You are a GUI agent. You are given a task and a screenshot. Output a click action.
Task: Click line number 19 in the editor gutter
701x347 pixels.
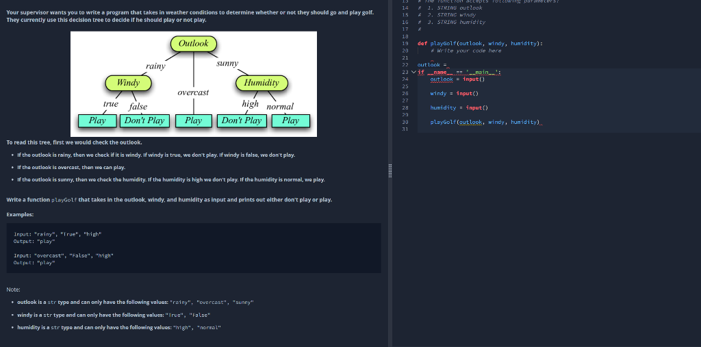tap(405, 43)
